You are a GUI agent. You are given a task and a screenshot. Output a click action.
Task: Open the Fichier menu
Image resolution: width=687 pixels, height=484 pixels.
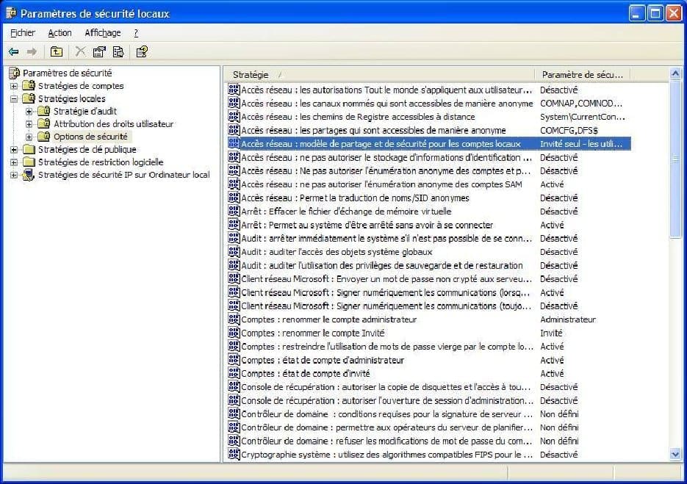(22, 32)
